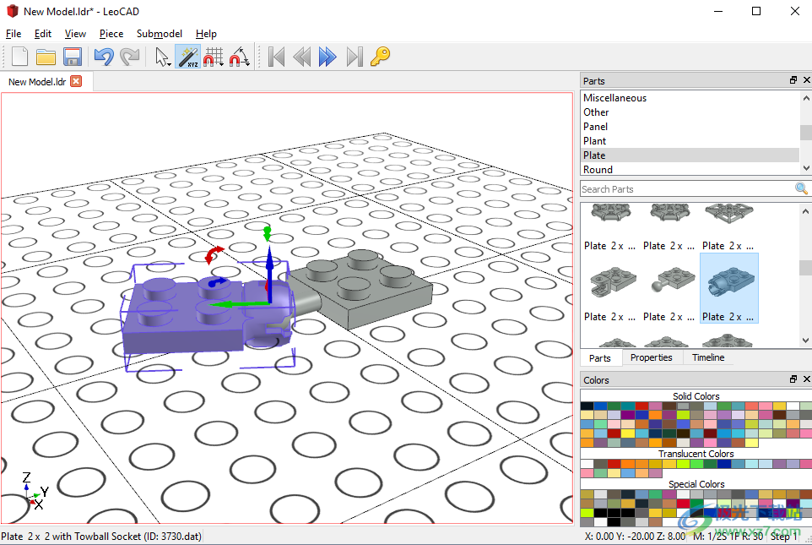Redo the last undone action
This screenshot has width=812, height=545.
click(x=129, y=57)
